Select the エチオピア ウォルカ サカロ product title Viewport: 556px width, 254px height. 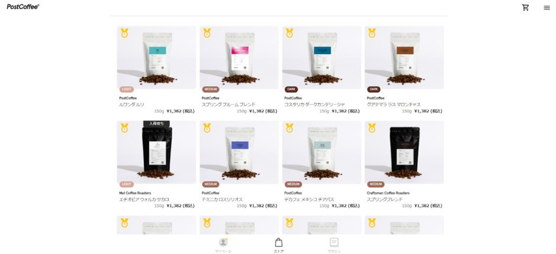[x=144, y=200]
